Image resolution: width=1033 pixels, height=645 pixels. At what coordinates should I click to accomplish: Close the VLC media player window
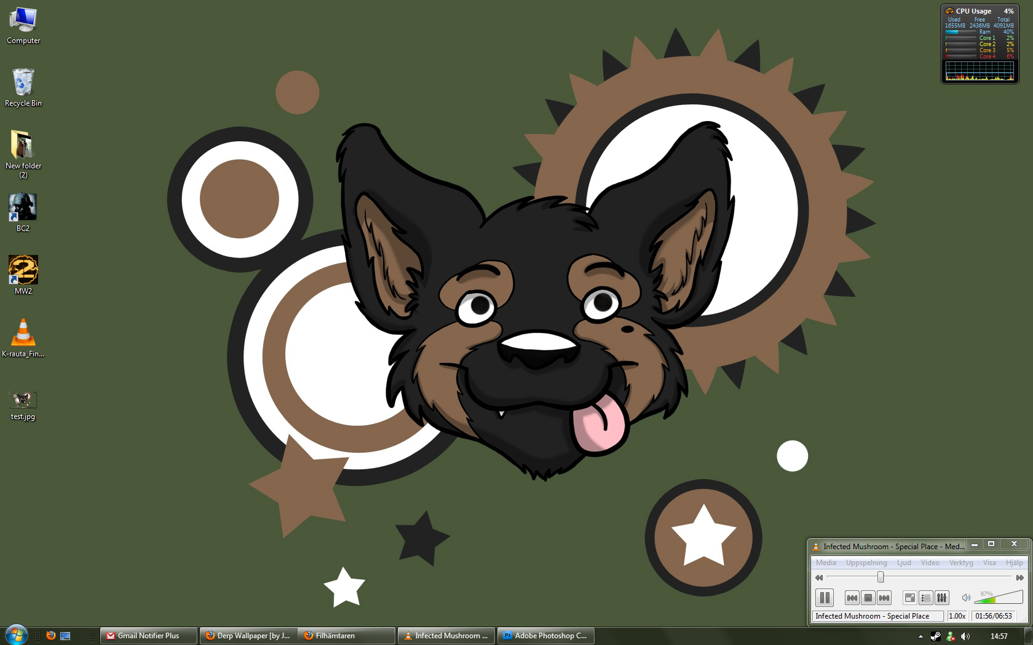(1014, 544)
